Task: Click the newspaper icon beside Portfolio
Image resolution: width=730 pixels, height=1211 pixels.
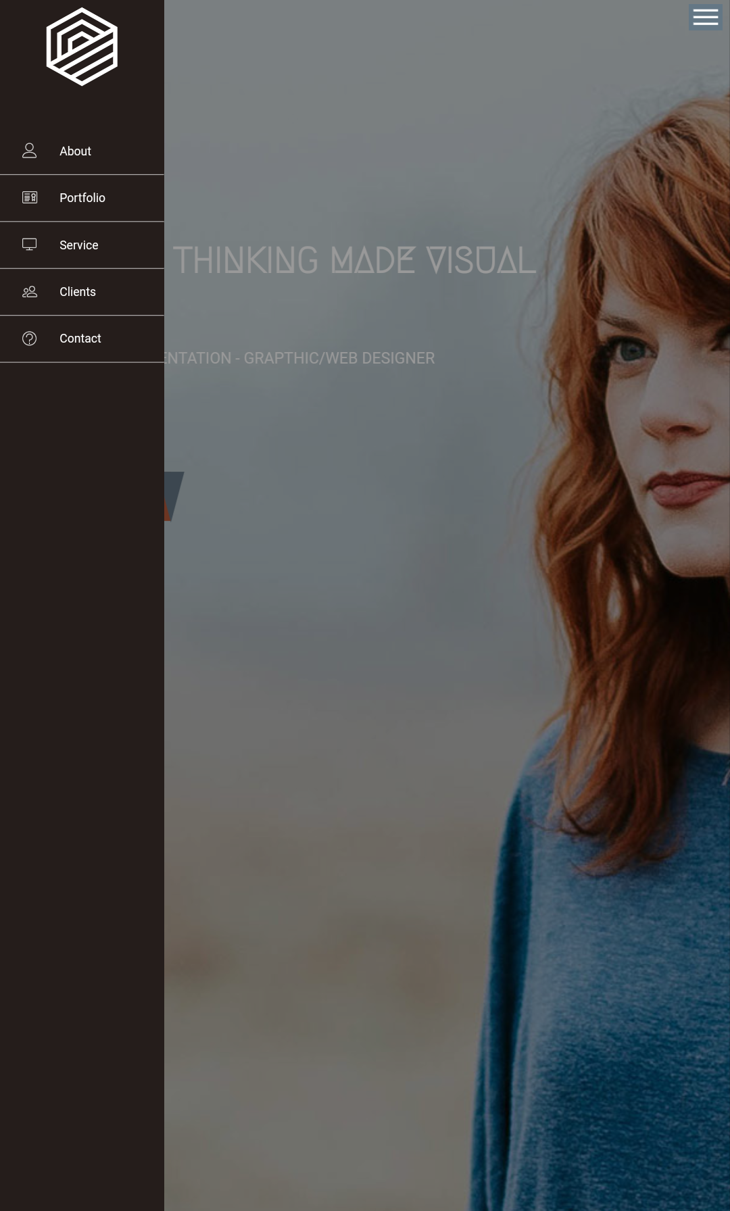Action: (29, 197)
